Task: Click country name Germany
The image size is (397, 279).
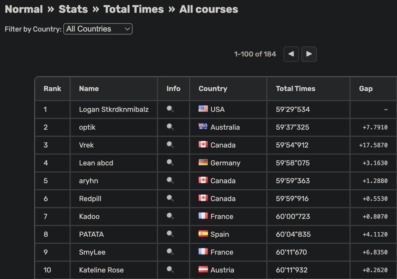Action: tap(225, 163)
